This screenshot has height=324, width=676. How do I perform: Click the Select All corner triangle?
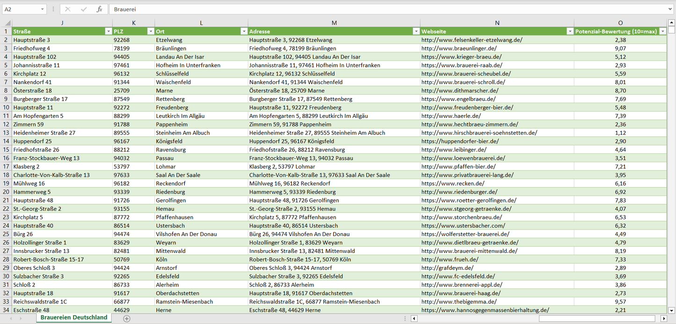pyautogui.click(x=6, y=22)
